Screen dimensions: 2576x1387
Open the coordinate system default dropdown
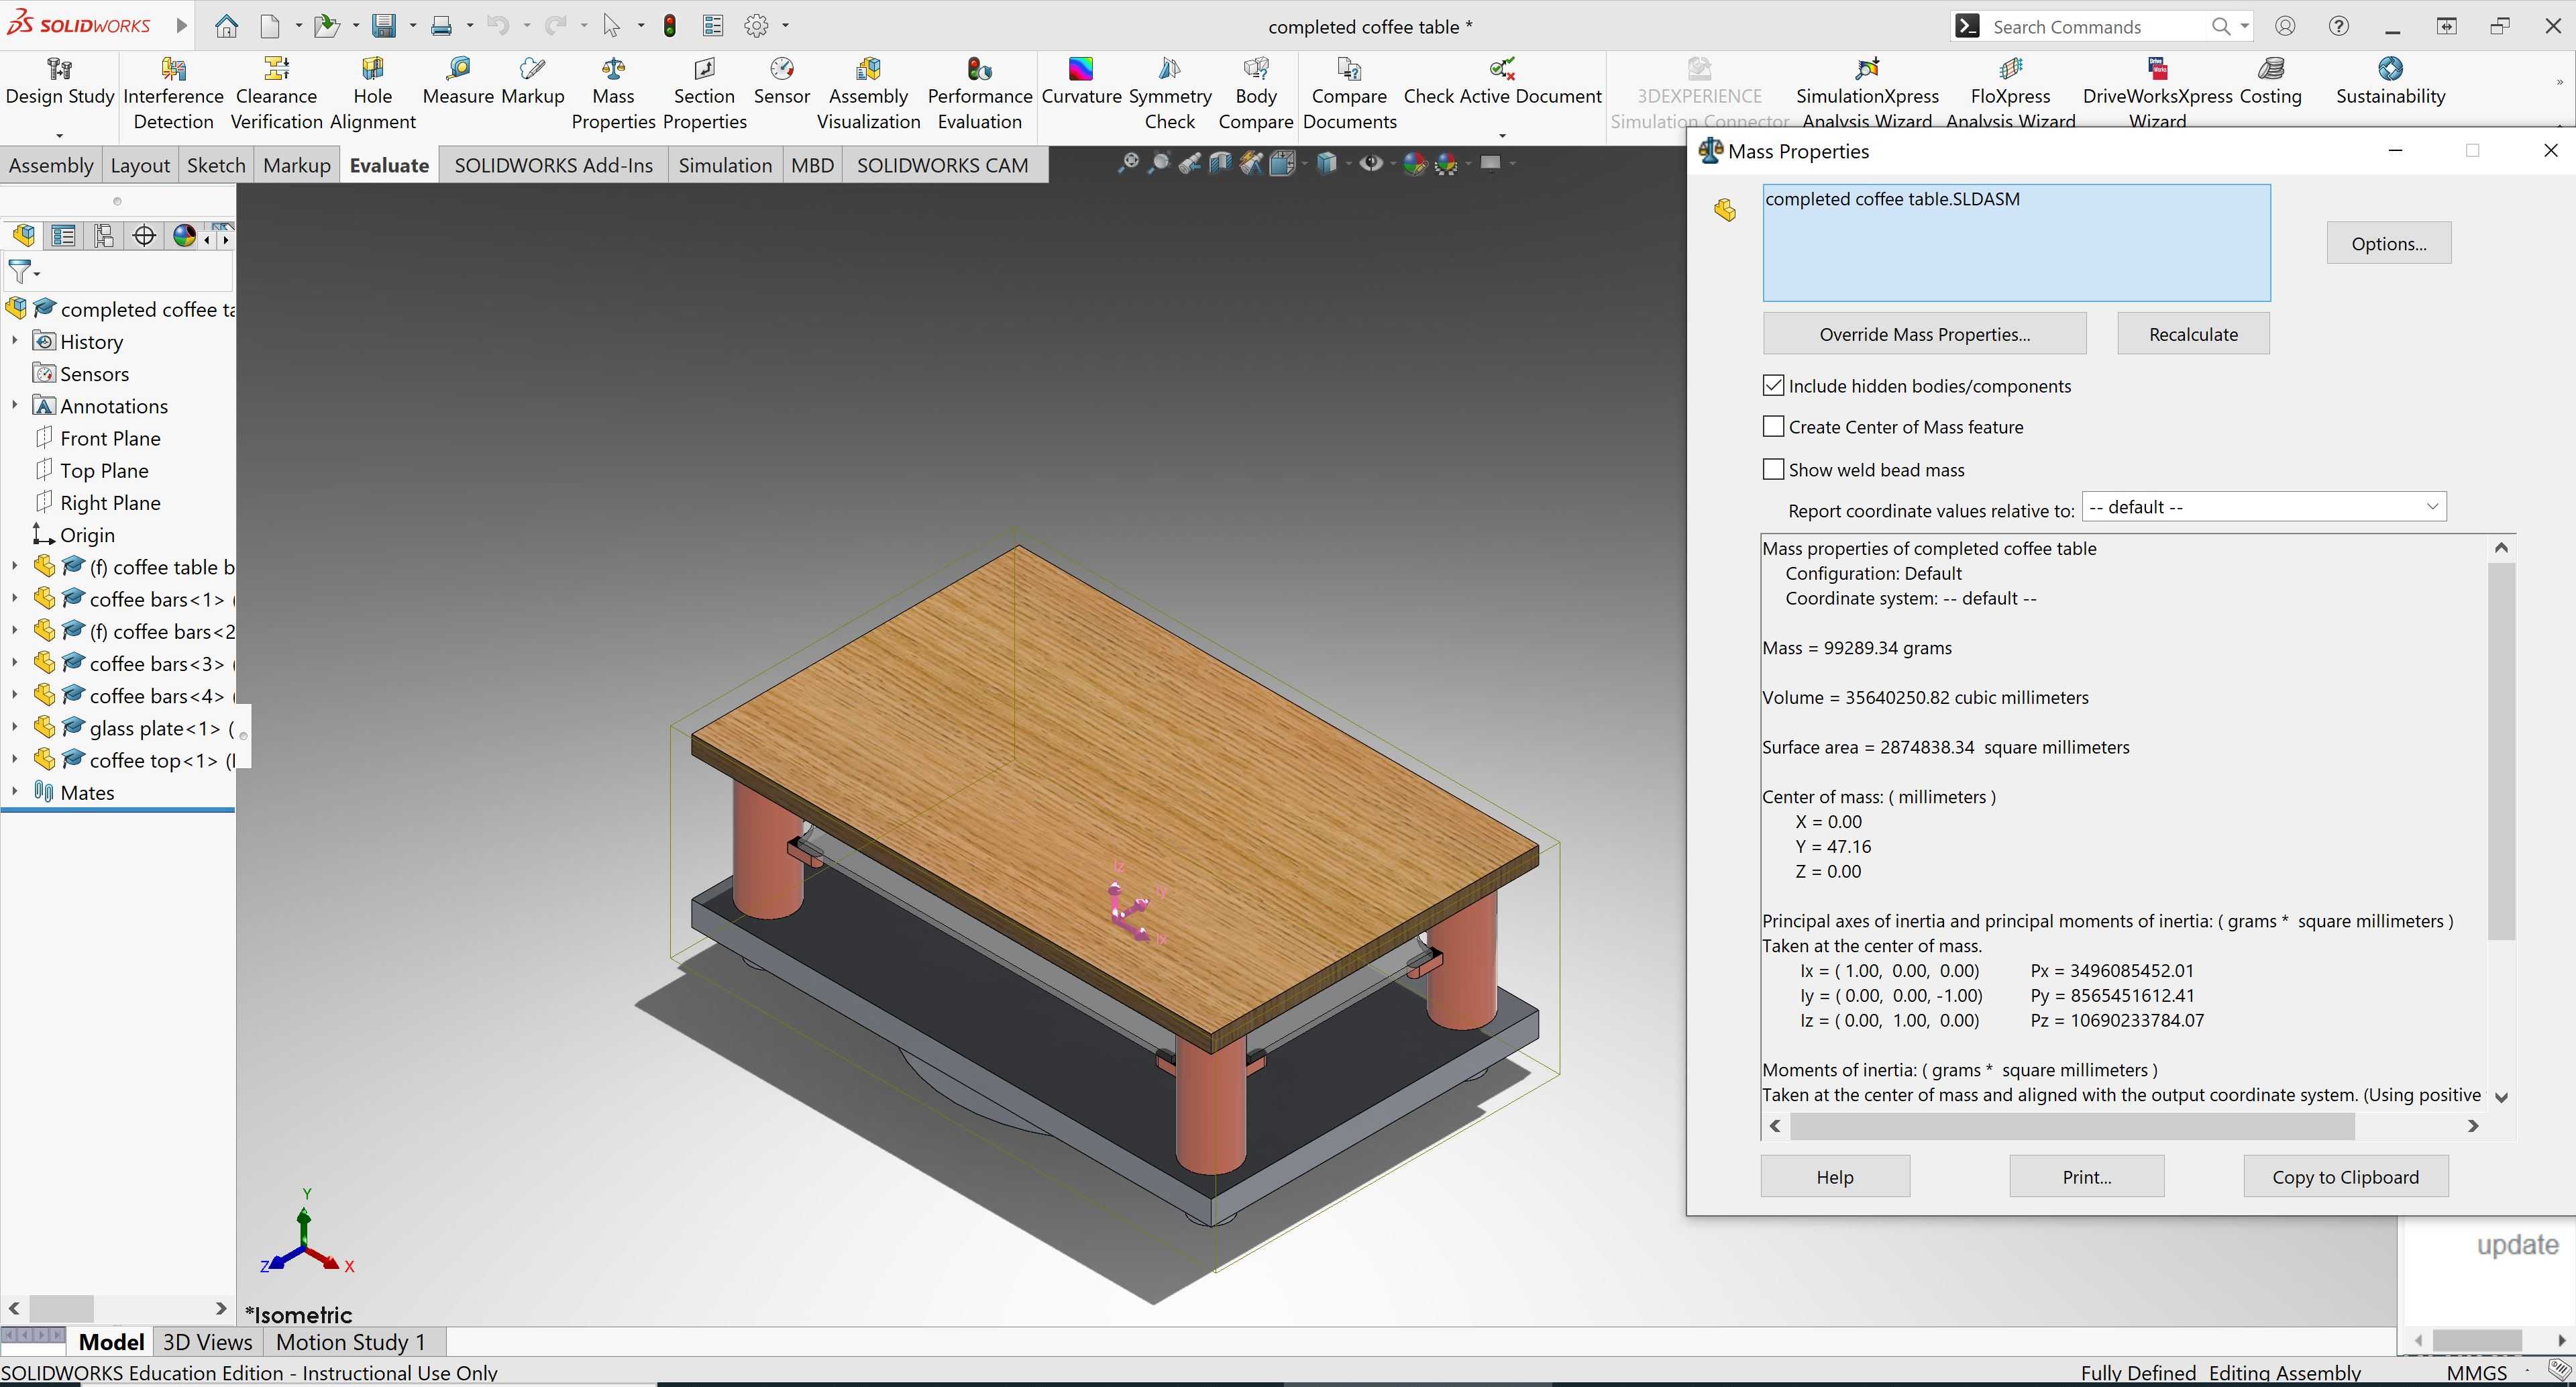2264,507
